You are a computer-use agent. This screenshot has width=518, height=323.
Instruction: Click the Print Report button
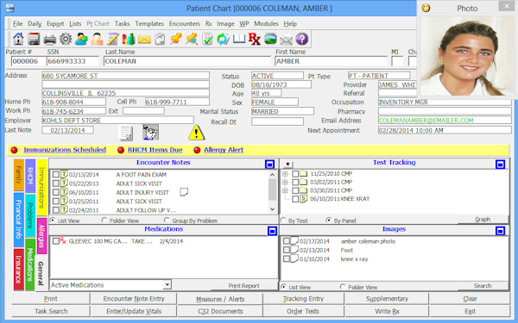pyautogui.click(x=243, y=286)
